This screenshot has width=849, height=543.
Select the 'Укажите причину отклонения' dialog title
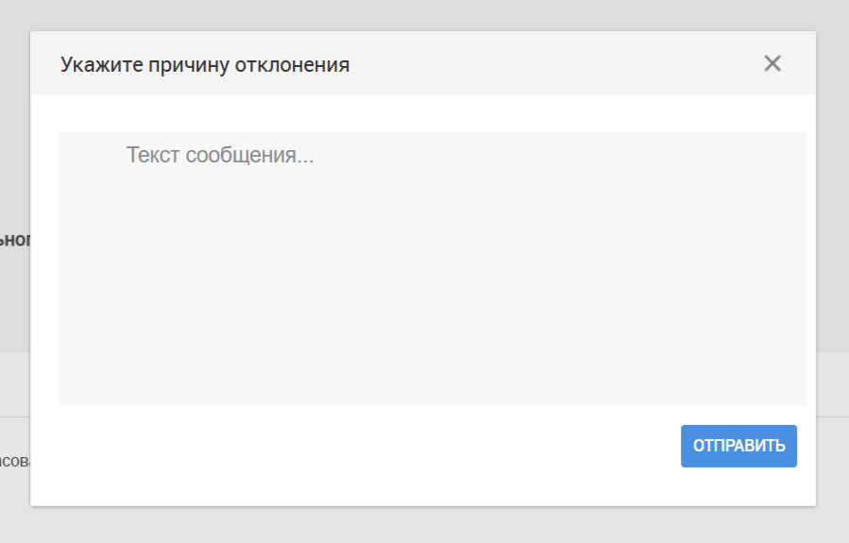pos(205,65)
